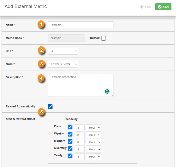Click the Name input field
This screenshot has width=176, height=168.
pyautogui.click(x=81, y=25)
